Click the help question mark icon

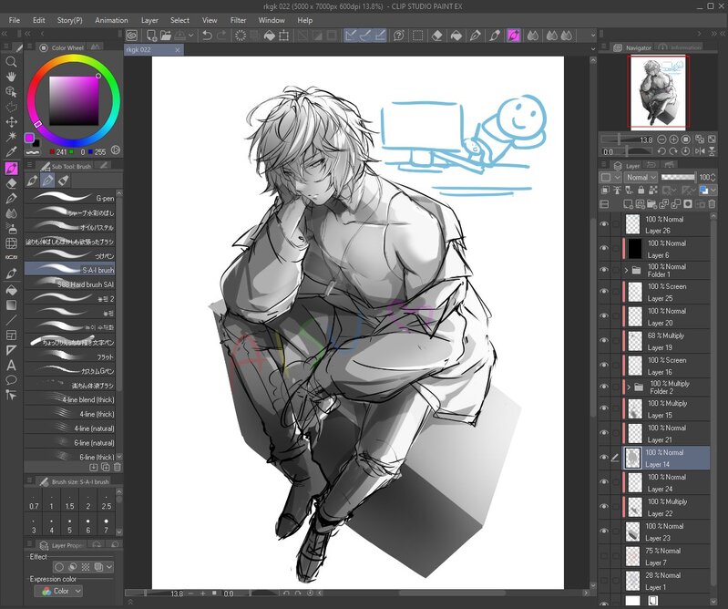pyautogui.click(x=398, y=36)
